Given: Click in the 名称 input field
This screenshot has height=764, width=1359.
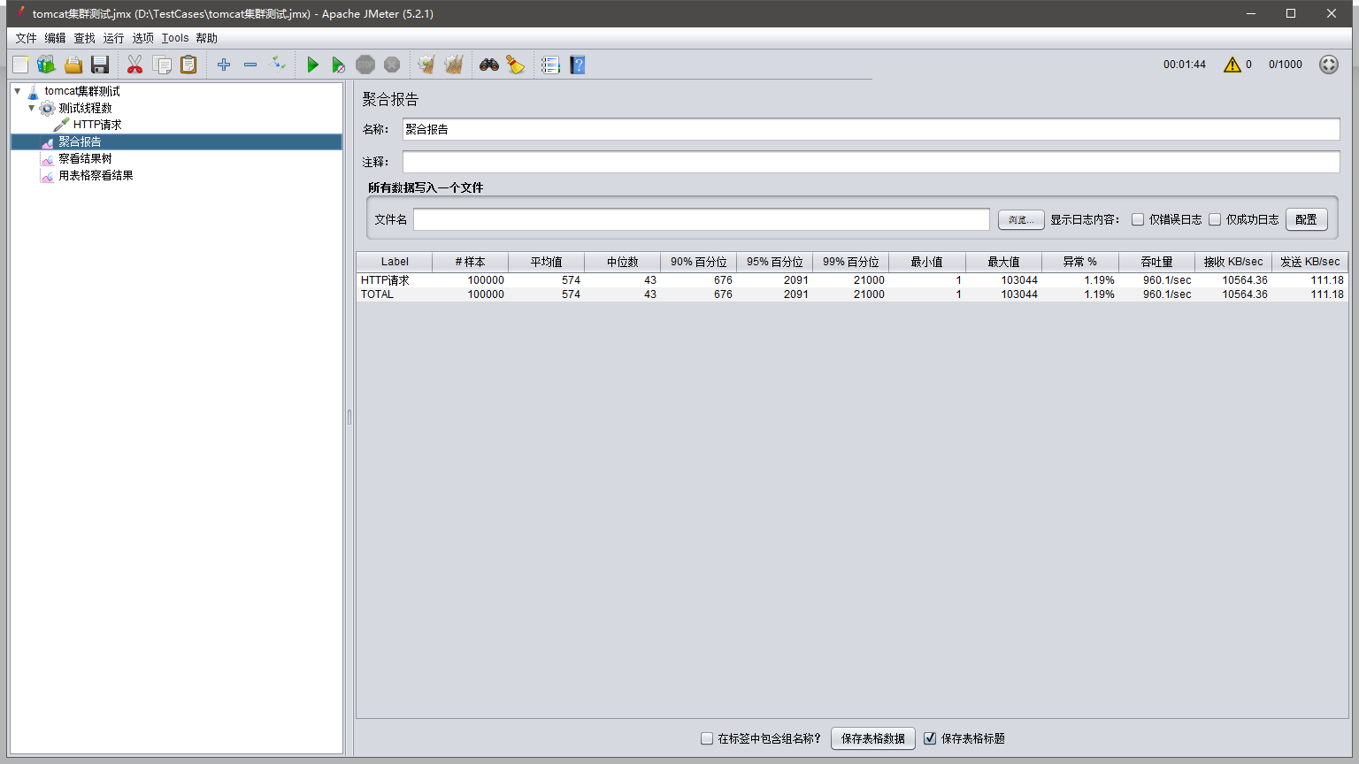Looking at the screenshot, I should click(x=871, y=129).
